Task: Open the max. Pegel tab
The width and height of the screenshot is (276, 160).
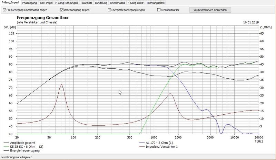Action: [46, 3]
